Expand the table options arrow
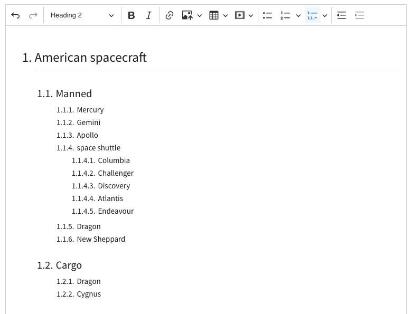413x314 pixels. pyautogui.click(x=226, y=15)
